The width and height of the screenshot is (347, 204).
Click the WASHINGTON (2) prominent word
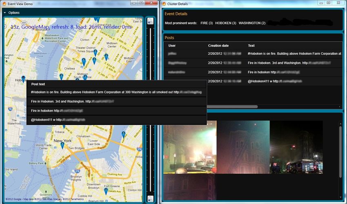tap(252, 23)
